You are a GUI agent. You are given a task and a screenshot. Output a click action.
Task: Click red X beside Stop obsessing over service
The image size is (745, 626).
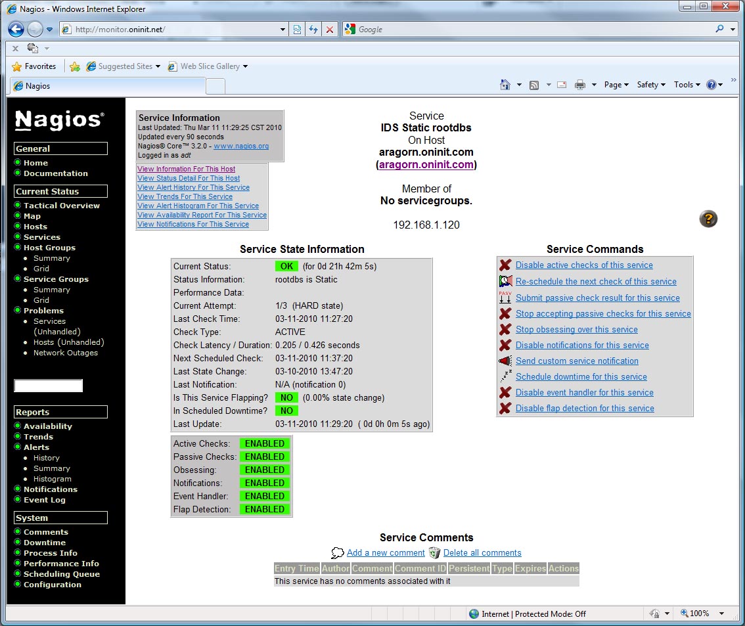coord(505,329)
